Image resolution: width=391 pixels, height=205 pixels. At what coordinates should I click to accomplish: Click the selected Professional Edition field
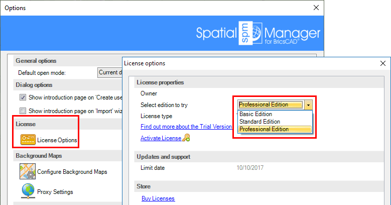271,105
